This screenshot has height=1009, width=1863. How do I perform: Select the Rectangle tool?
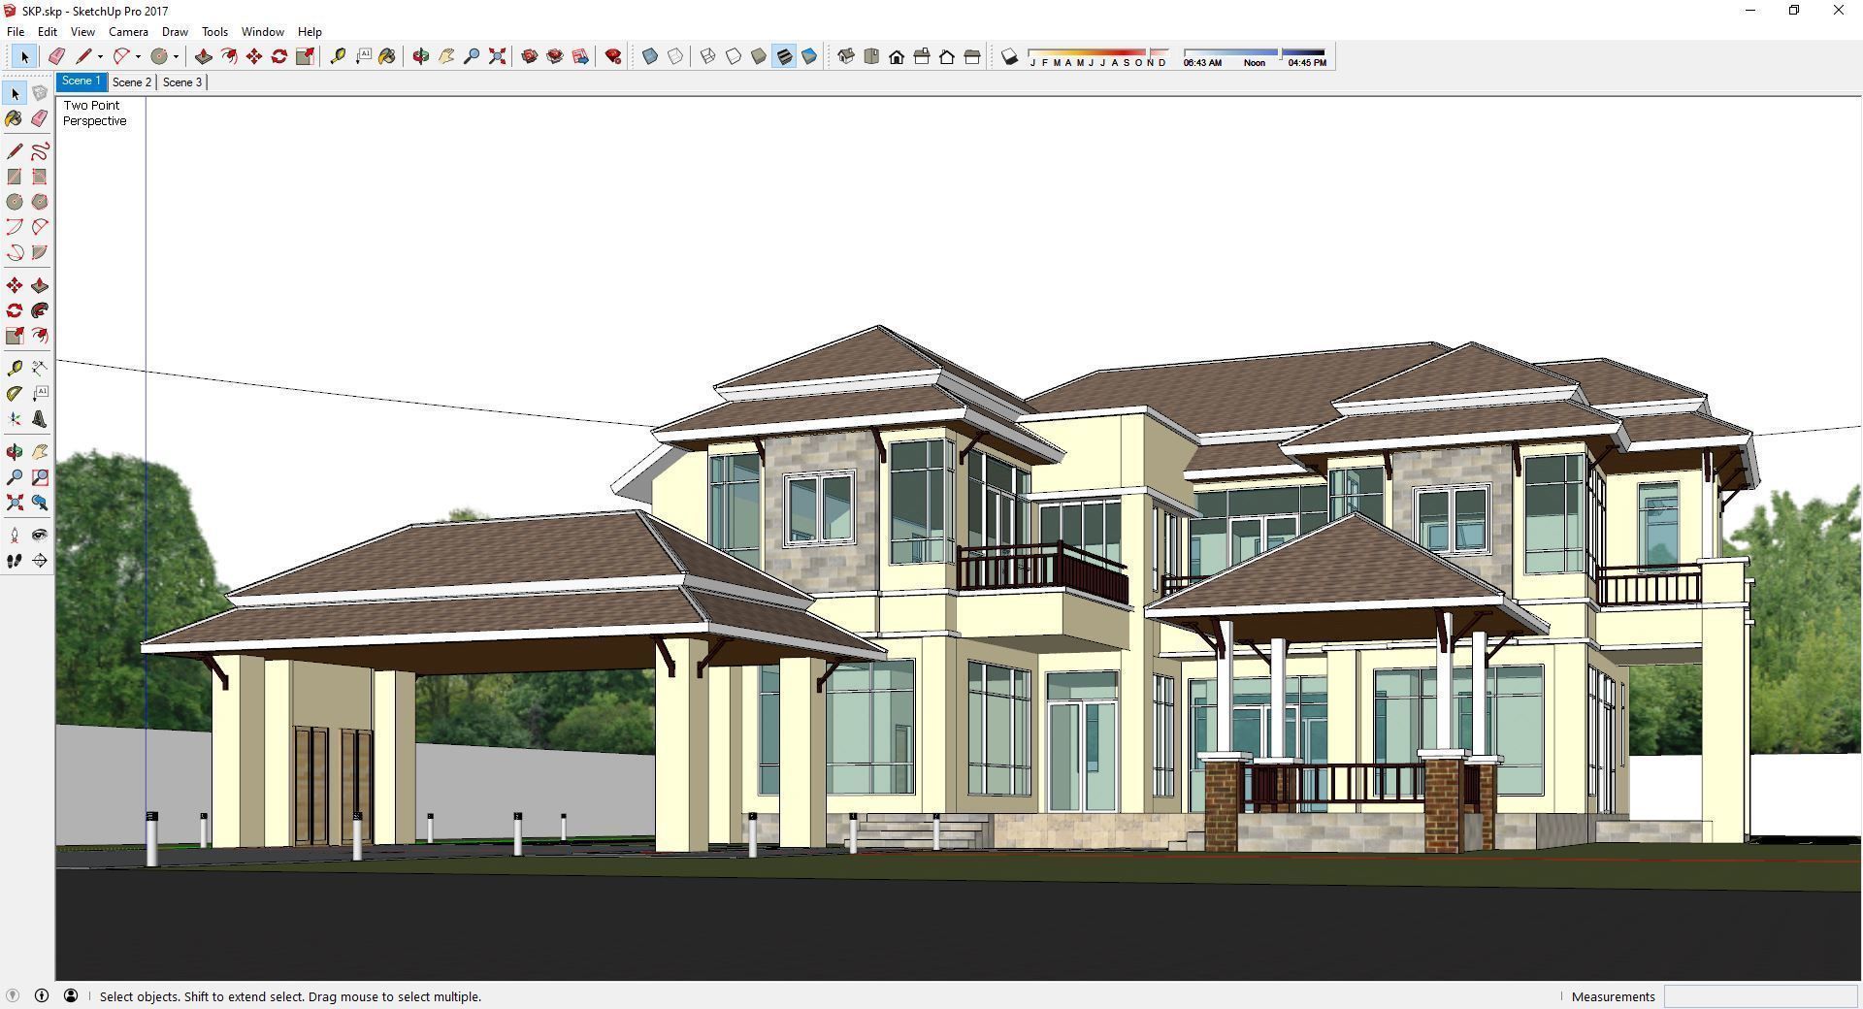point(15,177)
